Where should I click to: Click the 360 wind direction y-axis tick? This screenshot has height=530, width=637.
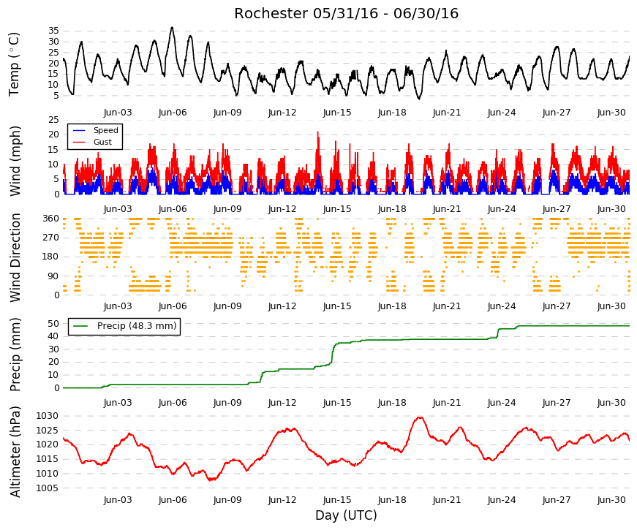50,219
